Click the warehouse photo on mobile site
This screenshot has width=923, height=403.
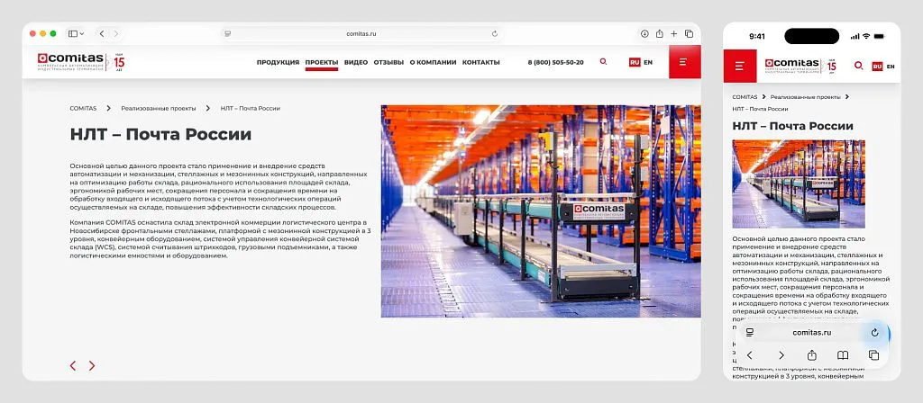[x=799, y=184]
